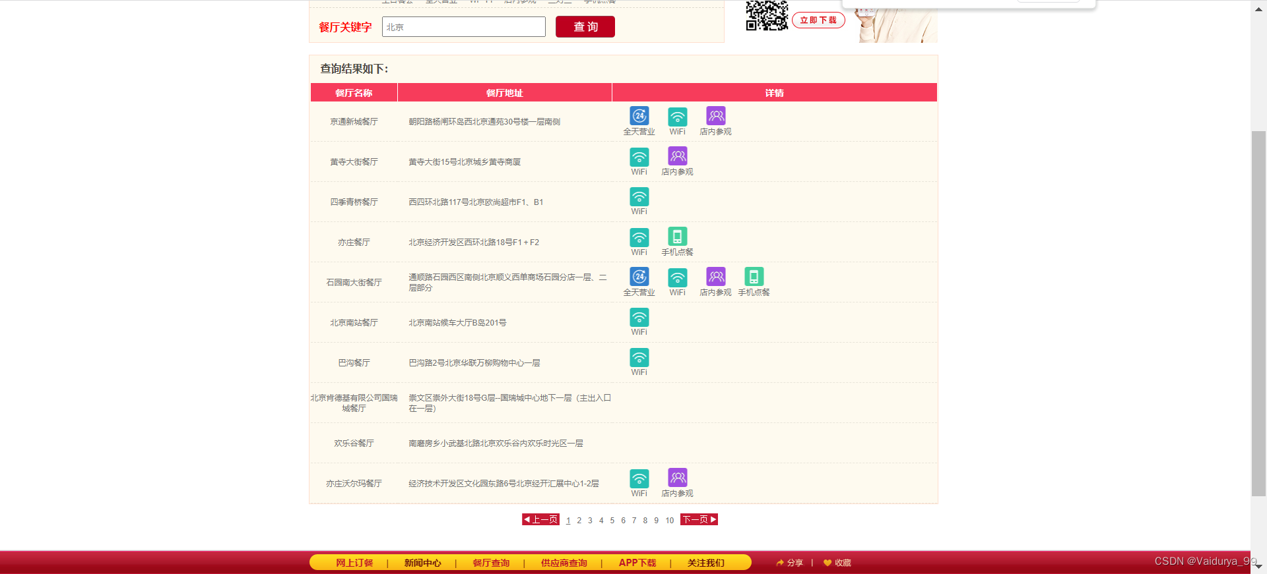Open results page 2

[579, 521]
